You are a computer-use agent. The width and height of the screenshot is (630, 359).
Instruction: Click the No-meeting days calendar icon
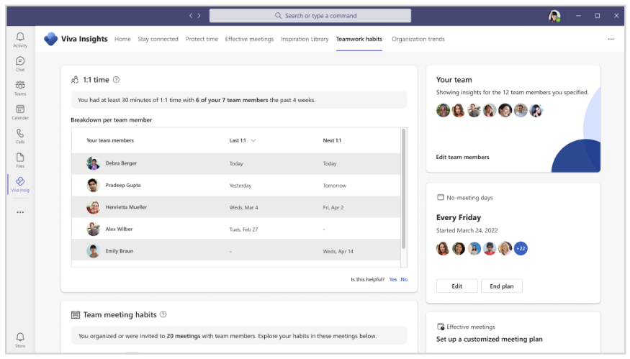point(441,198)
